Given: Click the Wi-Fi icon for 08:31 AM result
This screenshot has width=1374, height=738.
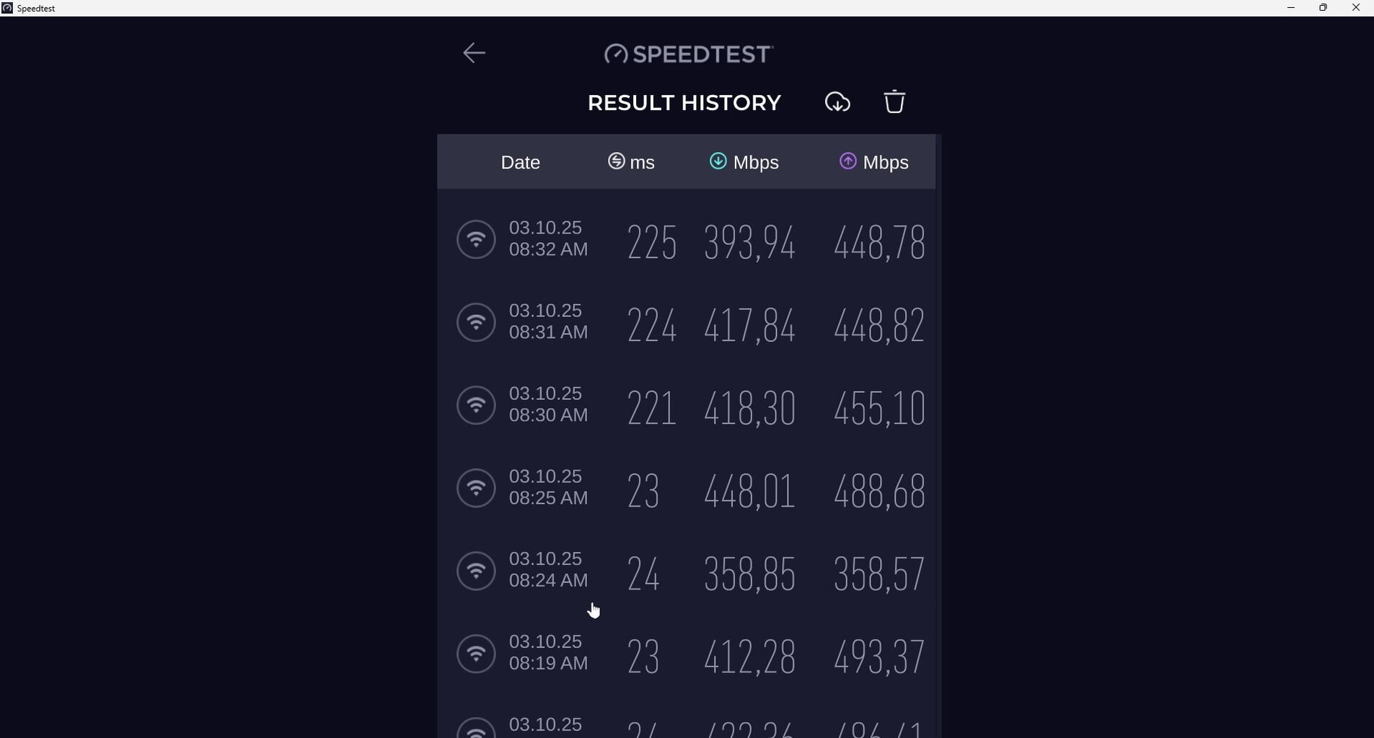Looking at the screenshot, I should 476,322.
